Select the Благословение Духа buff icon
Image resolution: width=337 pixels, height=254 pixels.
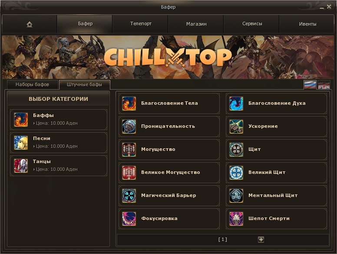236,104
